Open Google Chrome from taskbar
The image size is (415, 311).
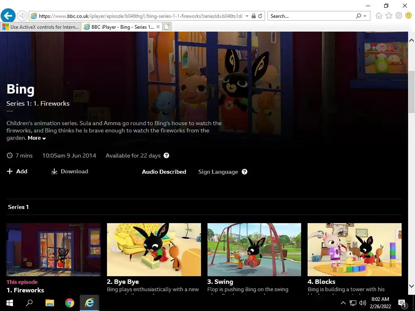click(x=70, y=303)
